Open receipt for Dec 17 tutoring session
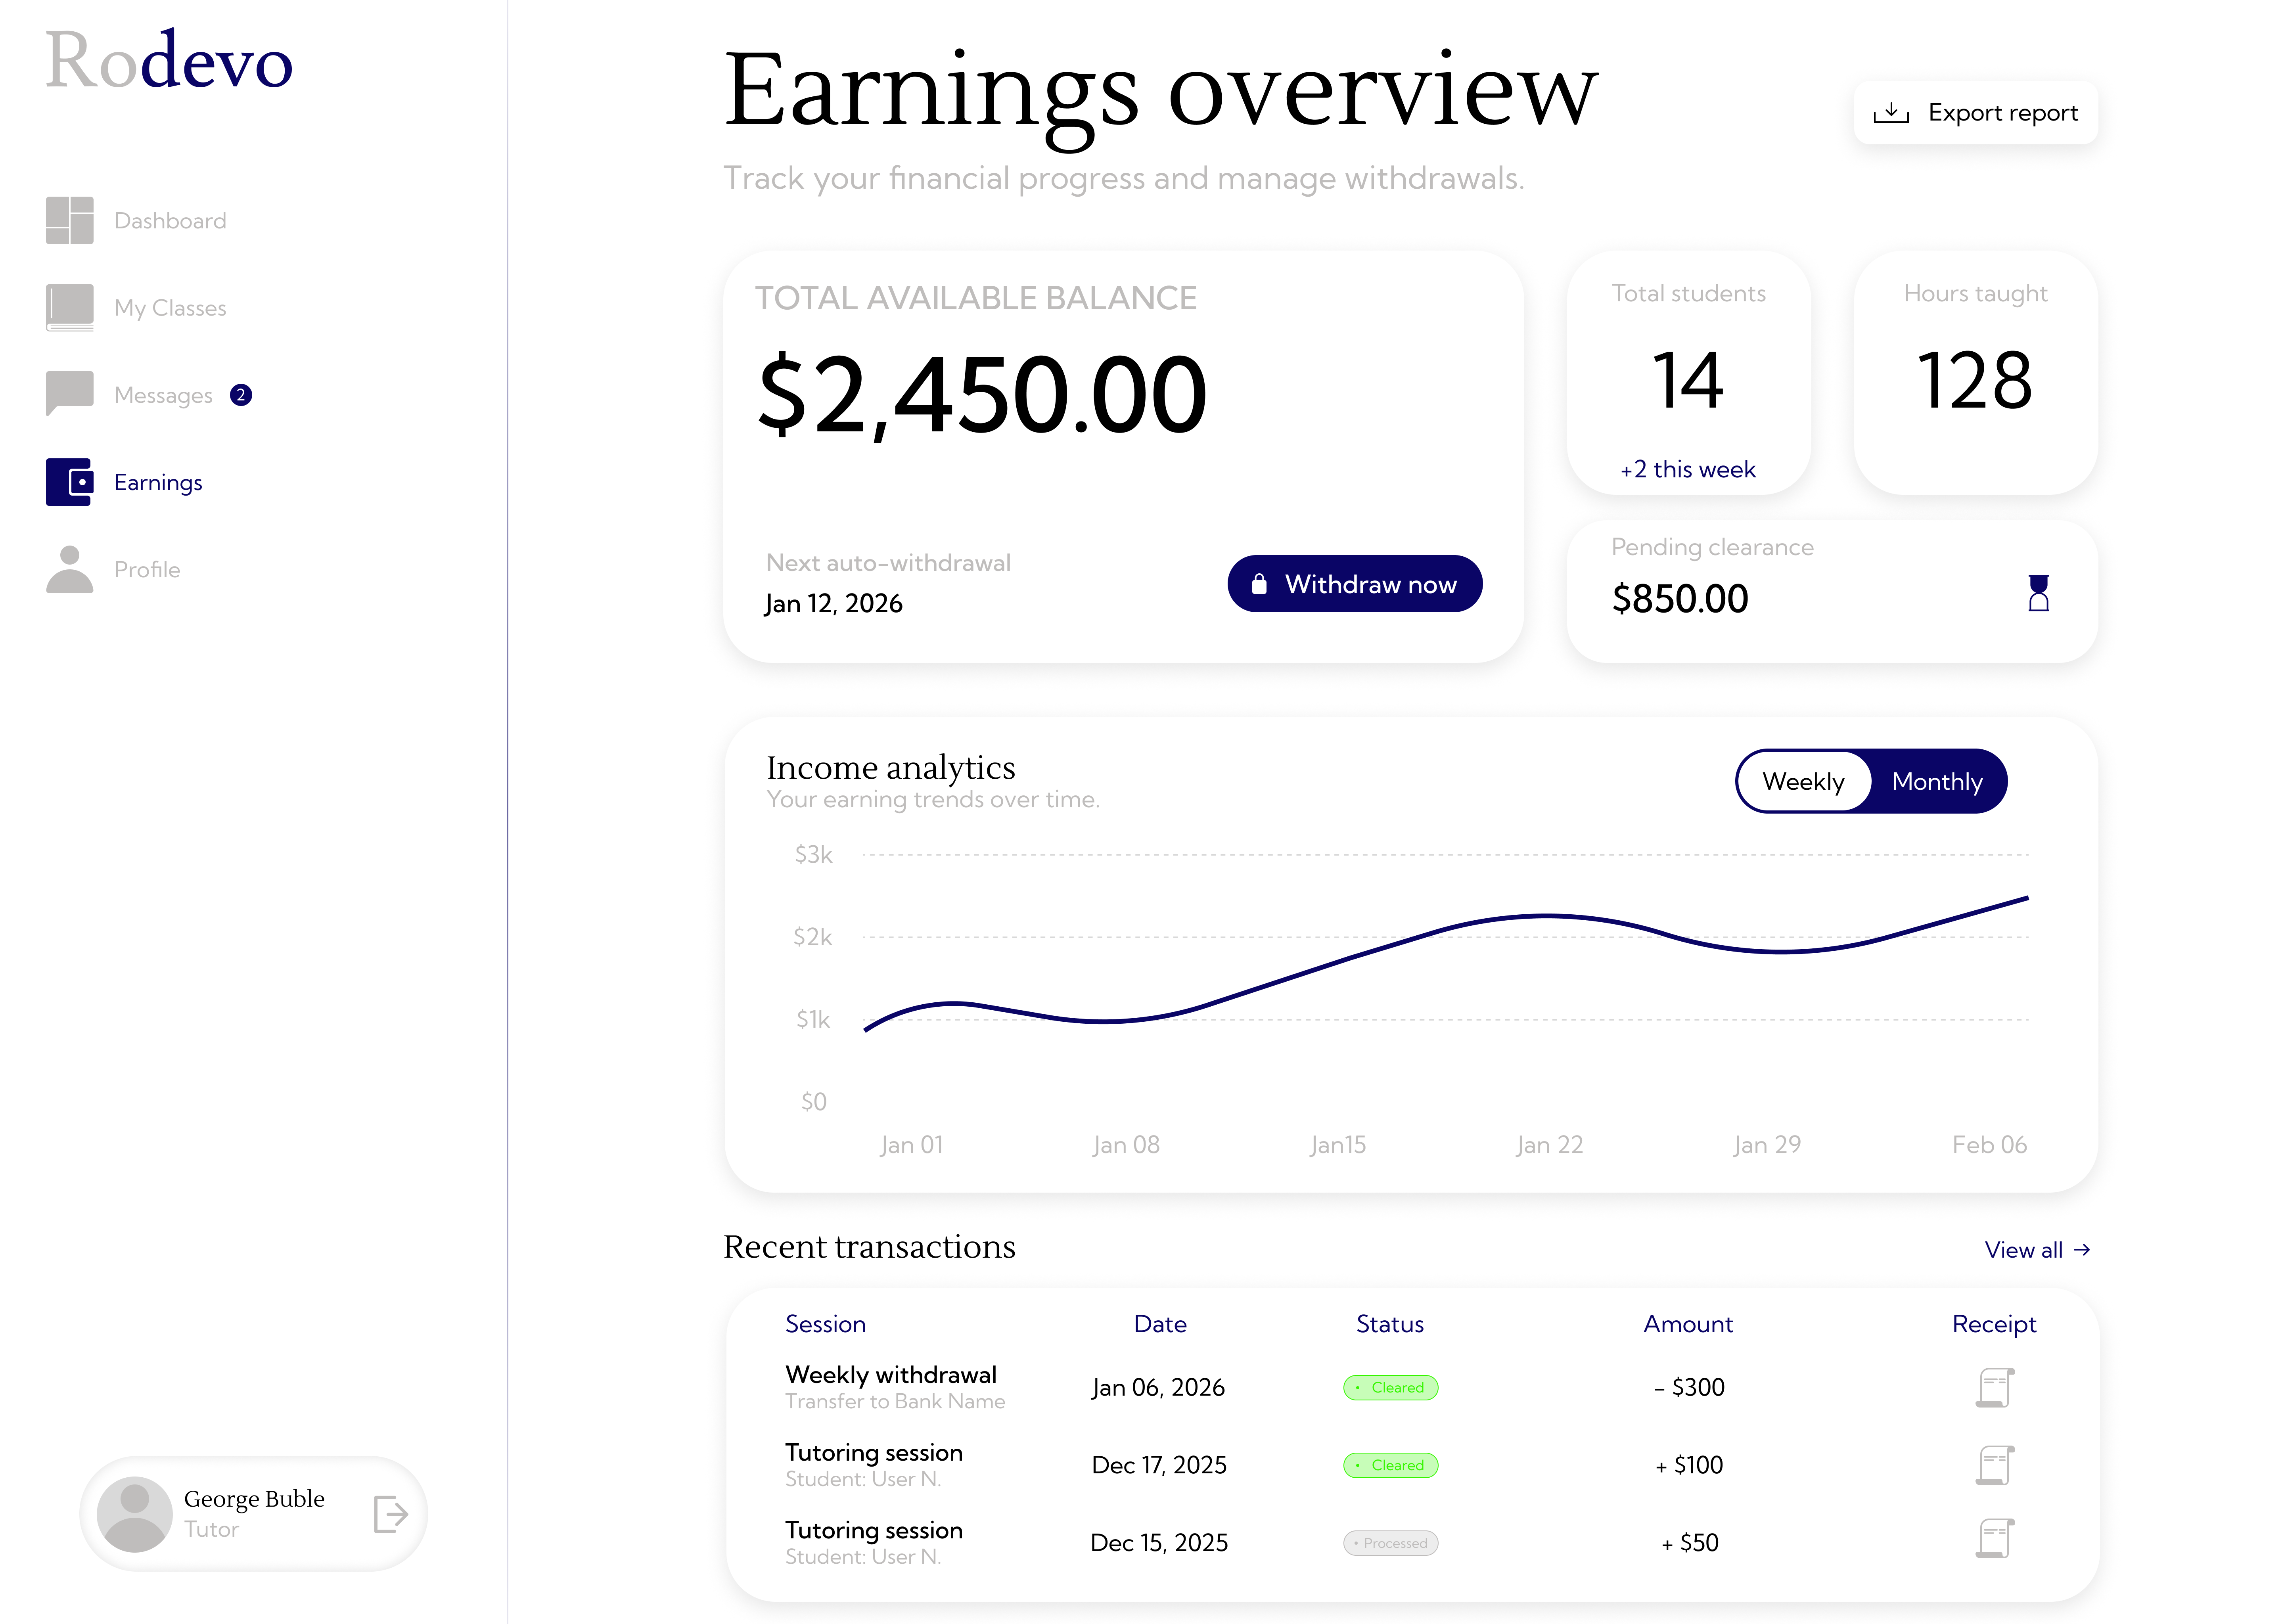The width and height of the screenshot is (2284, 1624). tap(1994, 1465)
